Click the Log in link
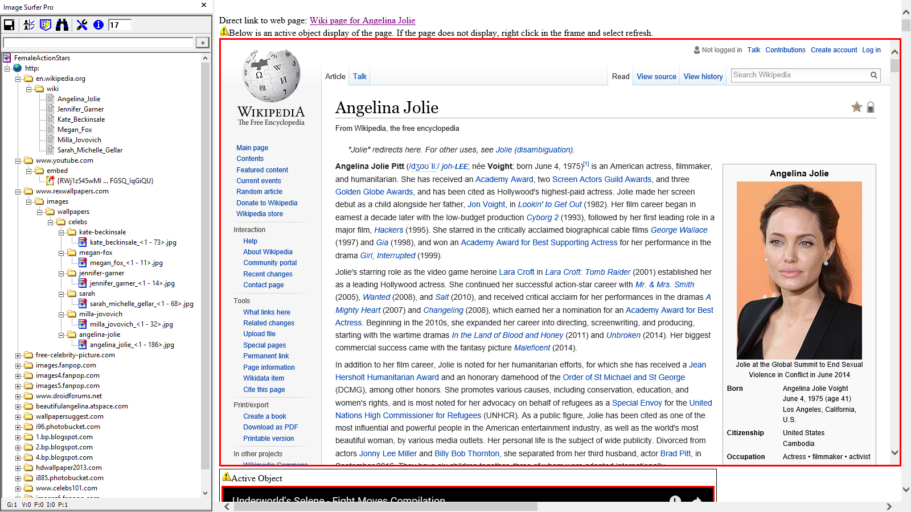Viewport: 911px width, 512px height. click(871, 50)
